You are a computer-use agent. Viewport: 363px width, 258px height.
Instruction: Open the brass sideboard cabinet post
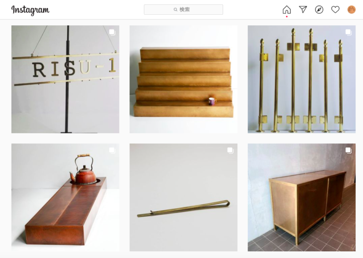point(302,197)
